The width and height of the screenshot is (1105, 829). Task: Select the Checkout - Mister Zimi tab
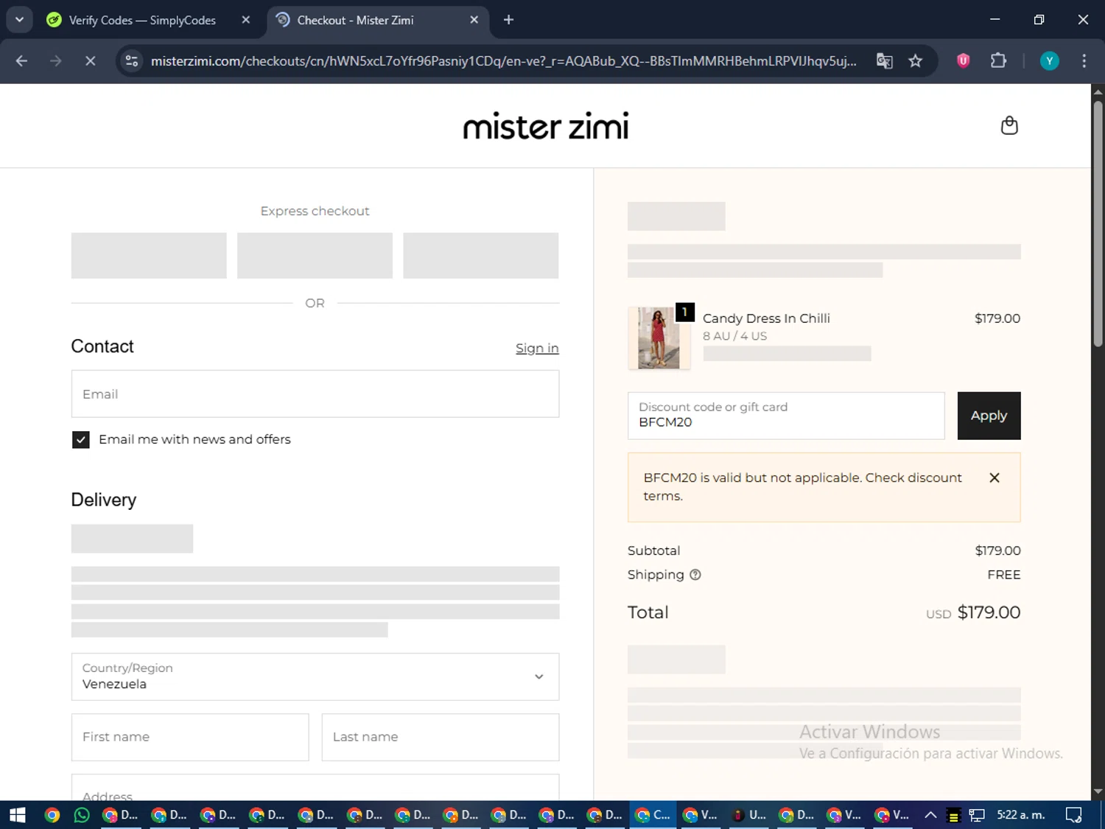pyautogui.click(x=355, y=20)
